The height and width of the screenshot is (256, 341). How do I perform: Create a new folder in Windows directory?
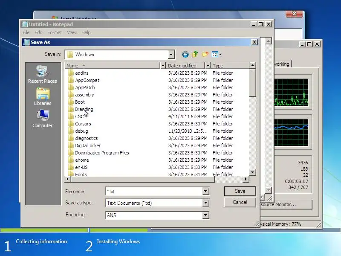pos(205,54)
